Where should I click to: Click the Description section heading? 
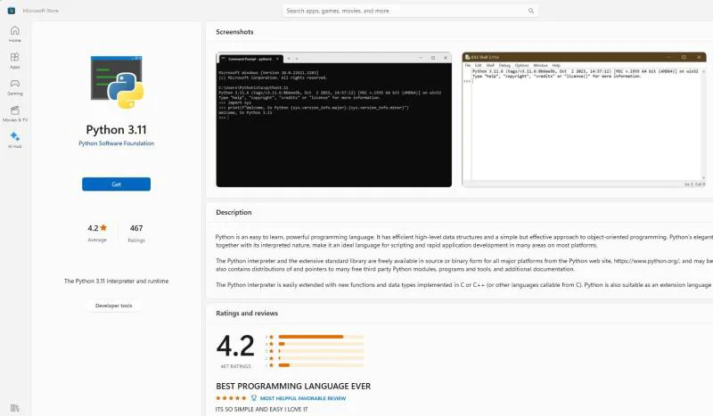(234, 212)
